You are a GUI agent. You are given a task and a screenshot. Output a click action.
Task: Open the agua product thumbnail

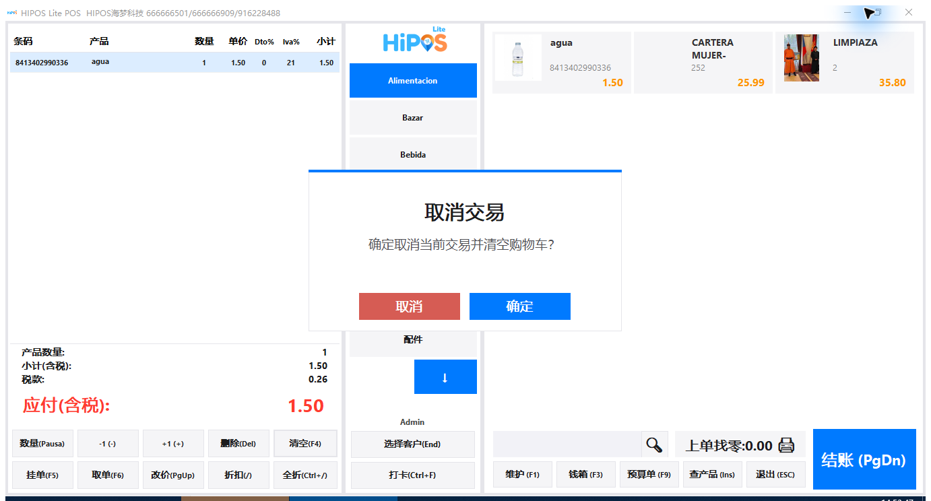[517, 59]
